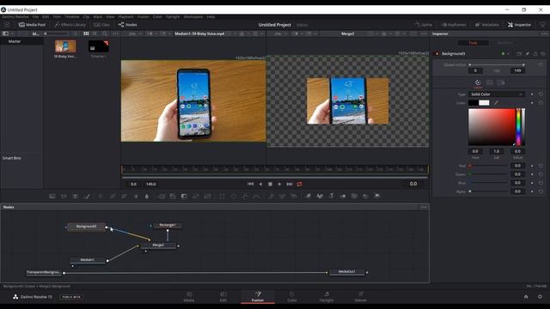The width and height of the screenshot is (550, 309).
Task: Select the Fusion page tab
Action: [258, 297]
